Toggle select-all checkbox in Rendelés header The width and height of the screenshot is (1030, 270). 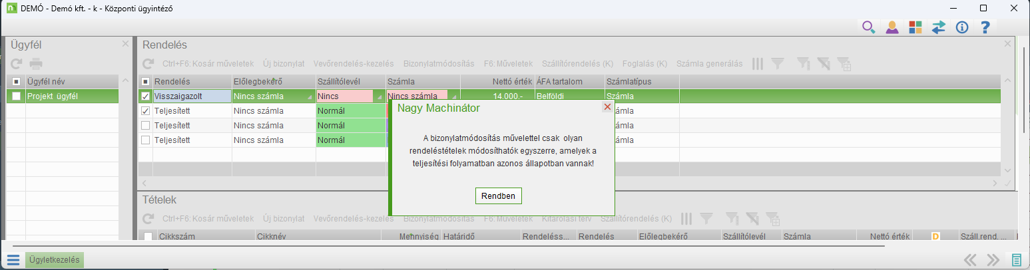(x=146, y=81)
